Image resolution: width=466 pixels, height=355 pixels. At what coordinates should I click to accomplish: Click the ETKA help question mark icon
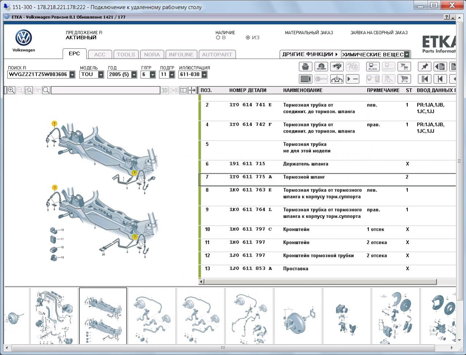[447, 17]
